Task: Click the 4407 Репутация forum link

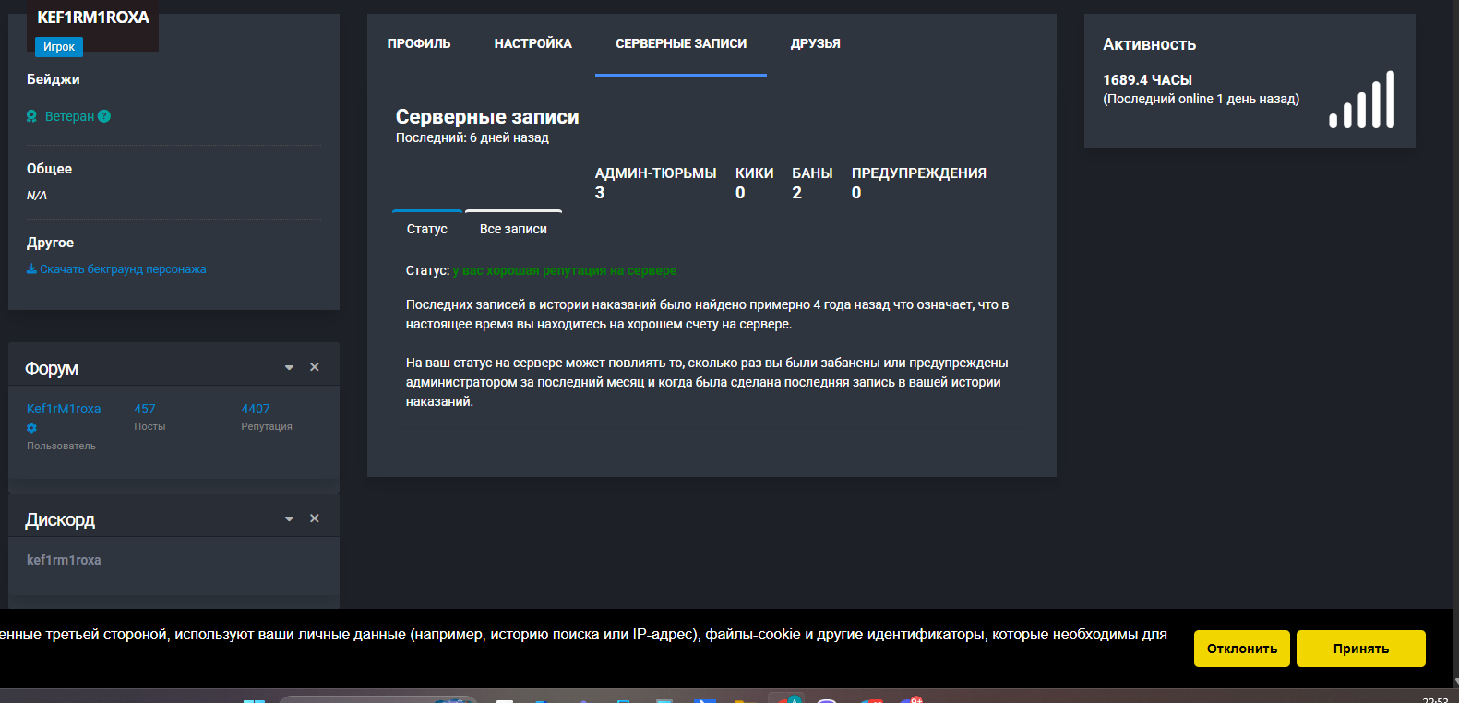Action: tap(256, 409)
